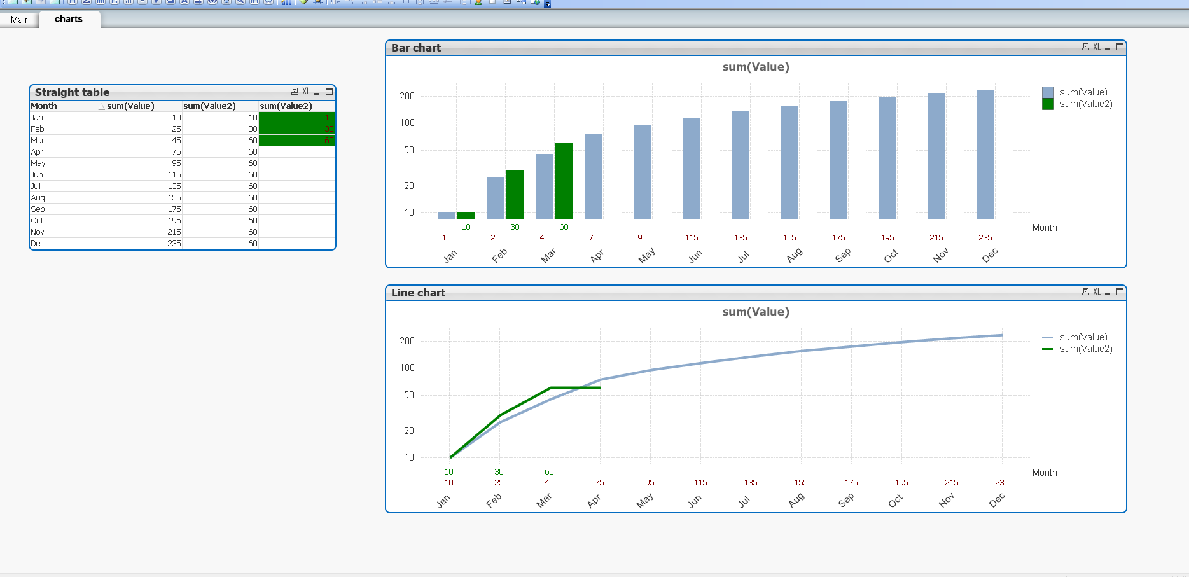This screenshot has height=577, width=1189.
Task: Click the green Feb bar in Bar chart
Action: coord(515,195)
